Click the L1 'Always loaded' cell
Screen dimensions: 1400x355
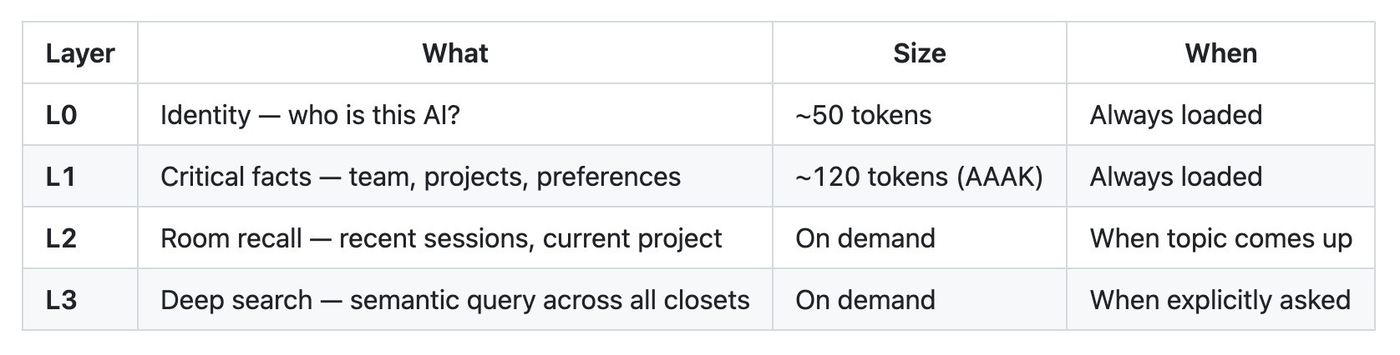(1175, 177)
